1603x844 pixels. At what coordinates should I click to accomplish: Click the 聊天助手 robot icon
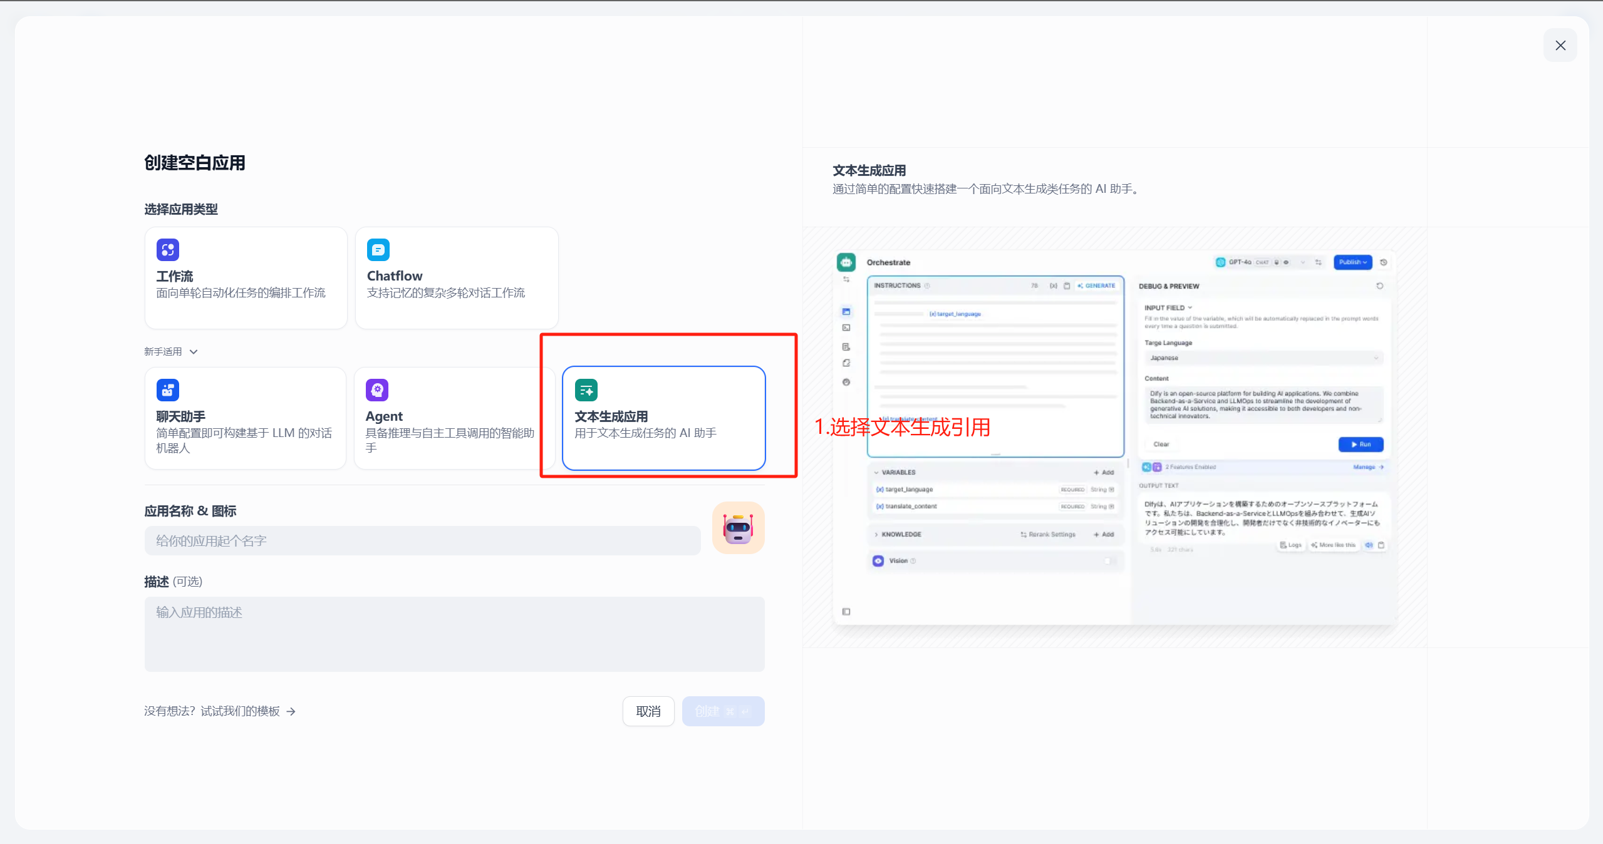click(167, 390)
